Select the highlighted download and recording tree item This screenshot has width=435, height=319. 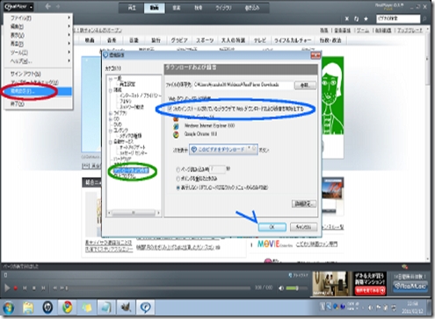(x=131, y=170)
